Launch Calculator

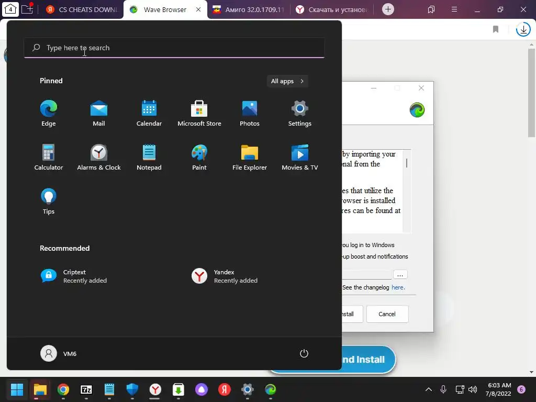(49, 157)
